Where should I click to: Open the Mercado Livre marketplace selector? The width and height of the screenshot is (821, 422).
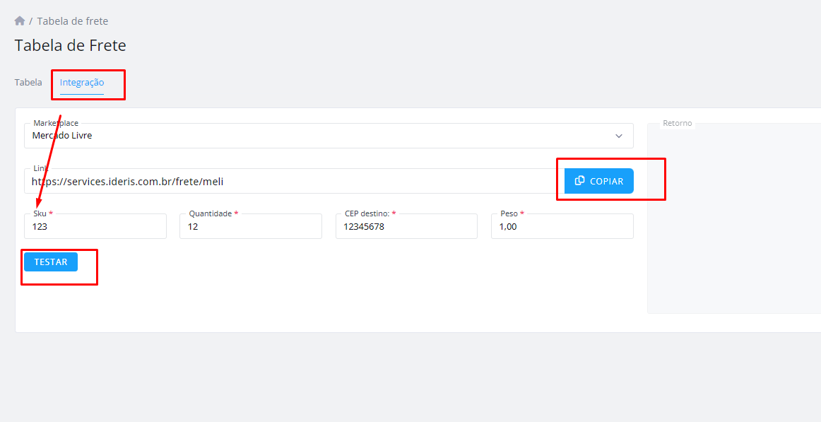(329, 136)
